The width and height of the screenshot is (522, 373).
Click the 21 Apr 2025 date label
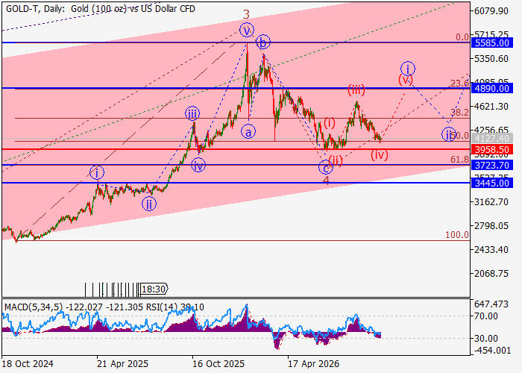122,364
